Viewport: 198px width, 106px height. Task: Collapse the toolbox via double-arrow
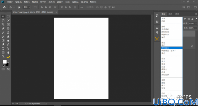point(2,11)
